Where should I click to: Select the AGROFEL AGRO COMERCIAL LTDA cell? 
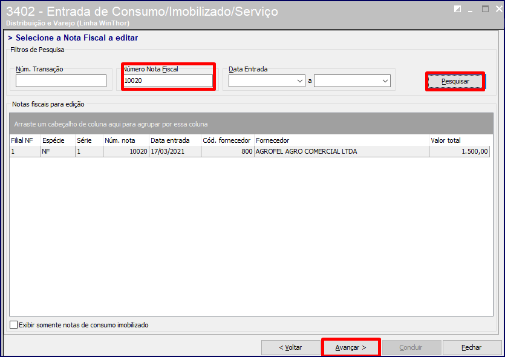[x=341, y=151]
